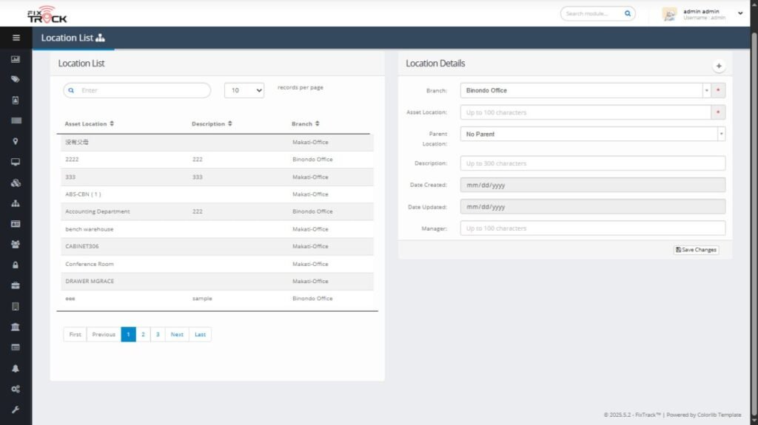Click the padlock icon in sidebar
The image size is (758, 425).
coord(16,265)
